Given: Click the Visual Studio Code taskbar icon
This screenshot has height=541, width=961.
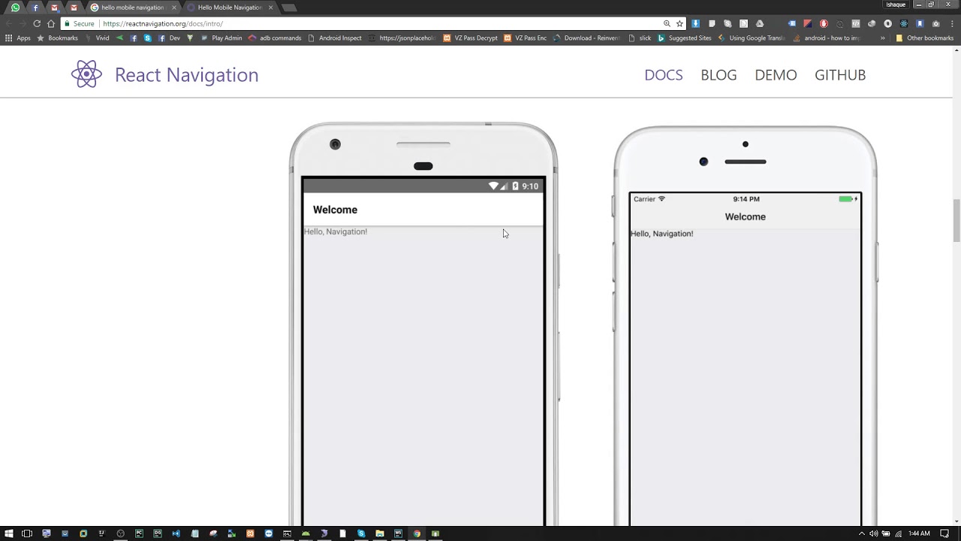Looking at the screenshot, I should click(176, 533).
